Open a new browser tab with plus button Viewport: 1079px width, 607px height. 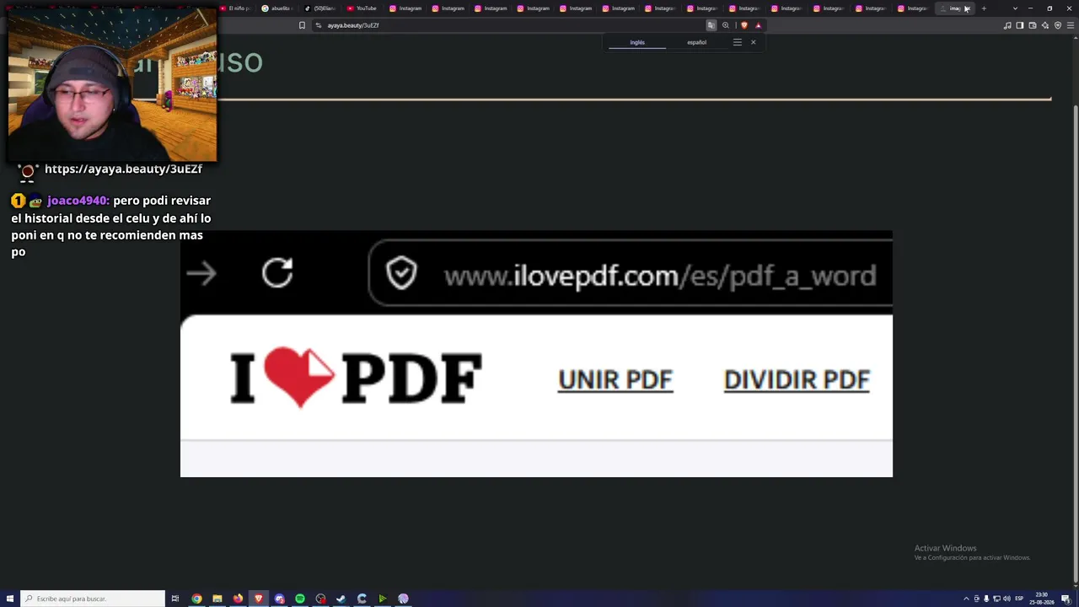pyautogui.click(x=984, y=8)
